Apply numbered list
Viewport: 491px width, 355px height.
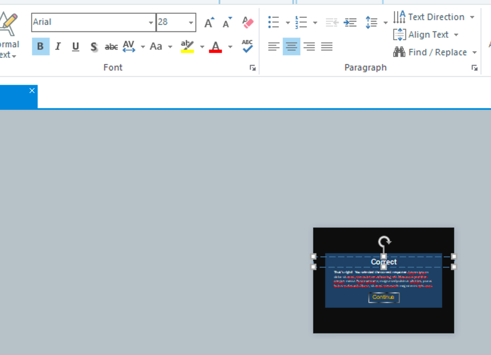(x=301, y=23)
